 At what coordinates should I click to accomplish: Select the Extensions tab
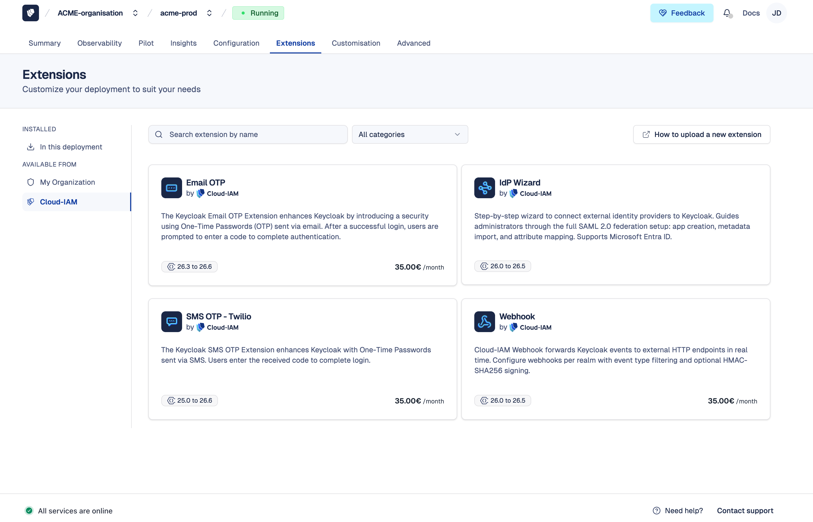296,43
